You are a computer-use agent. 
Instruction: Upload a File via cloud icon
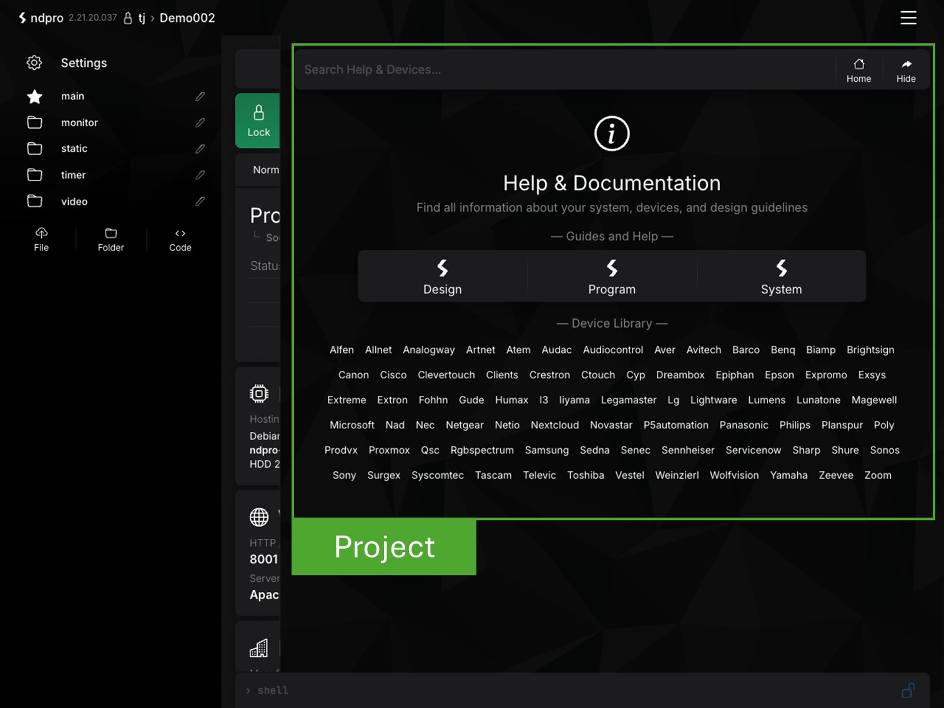(x=41, y=239)
